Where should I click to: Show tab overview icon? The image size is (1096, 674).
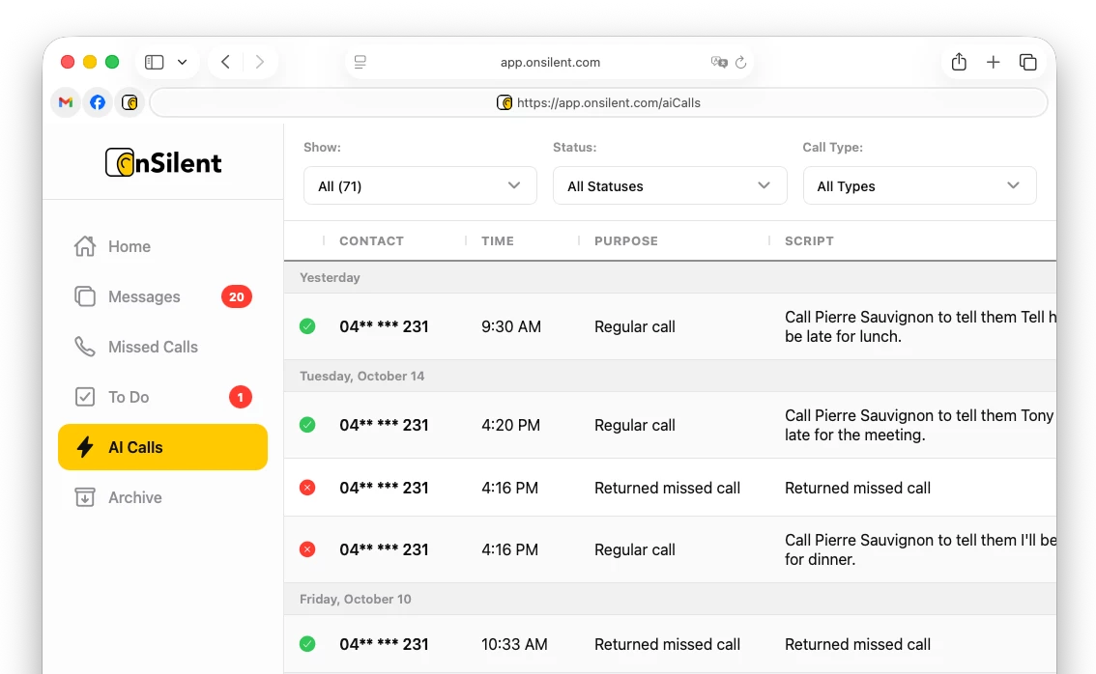click(x=1027, y=63)
